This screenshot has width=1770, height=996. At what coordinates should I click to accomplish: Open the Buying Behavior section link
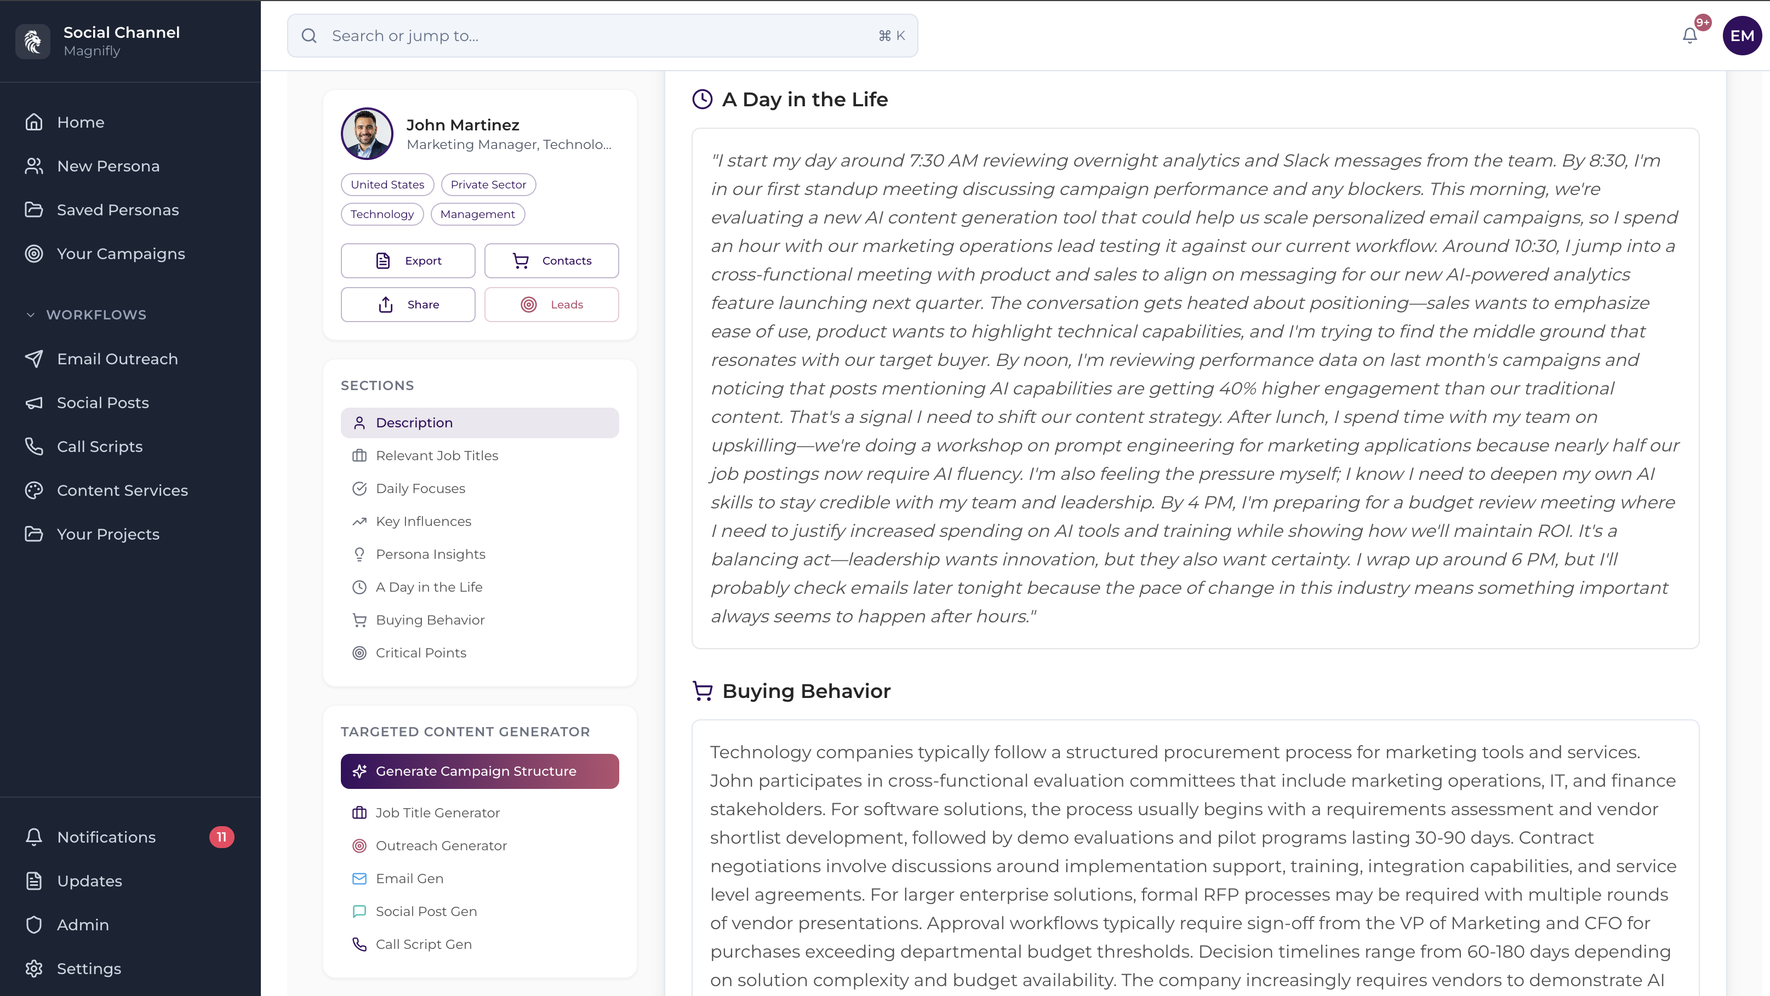pos(430,620)
